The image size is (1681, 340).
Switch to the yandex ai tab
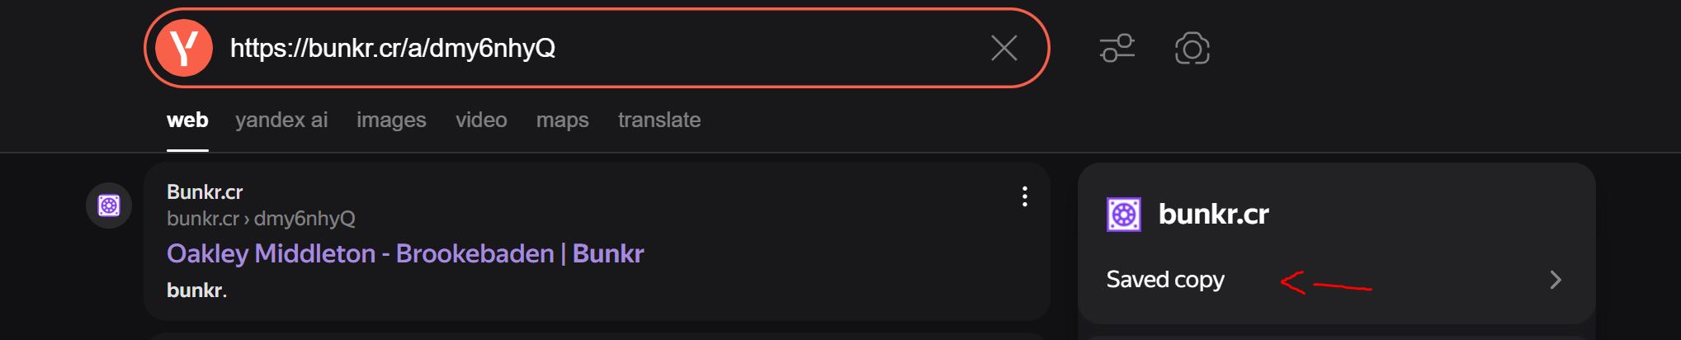(281, 120)
